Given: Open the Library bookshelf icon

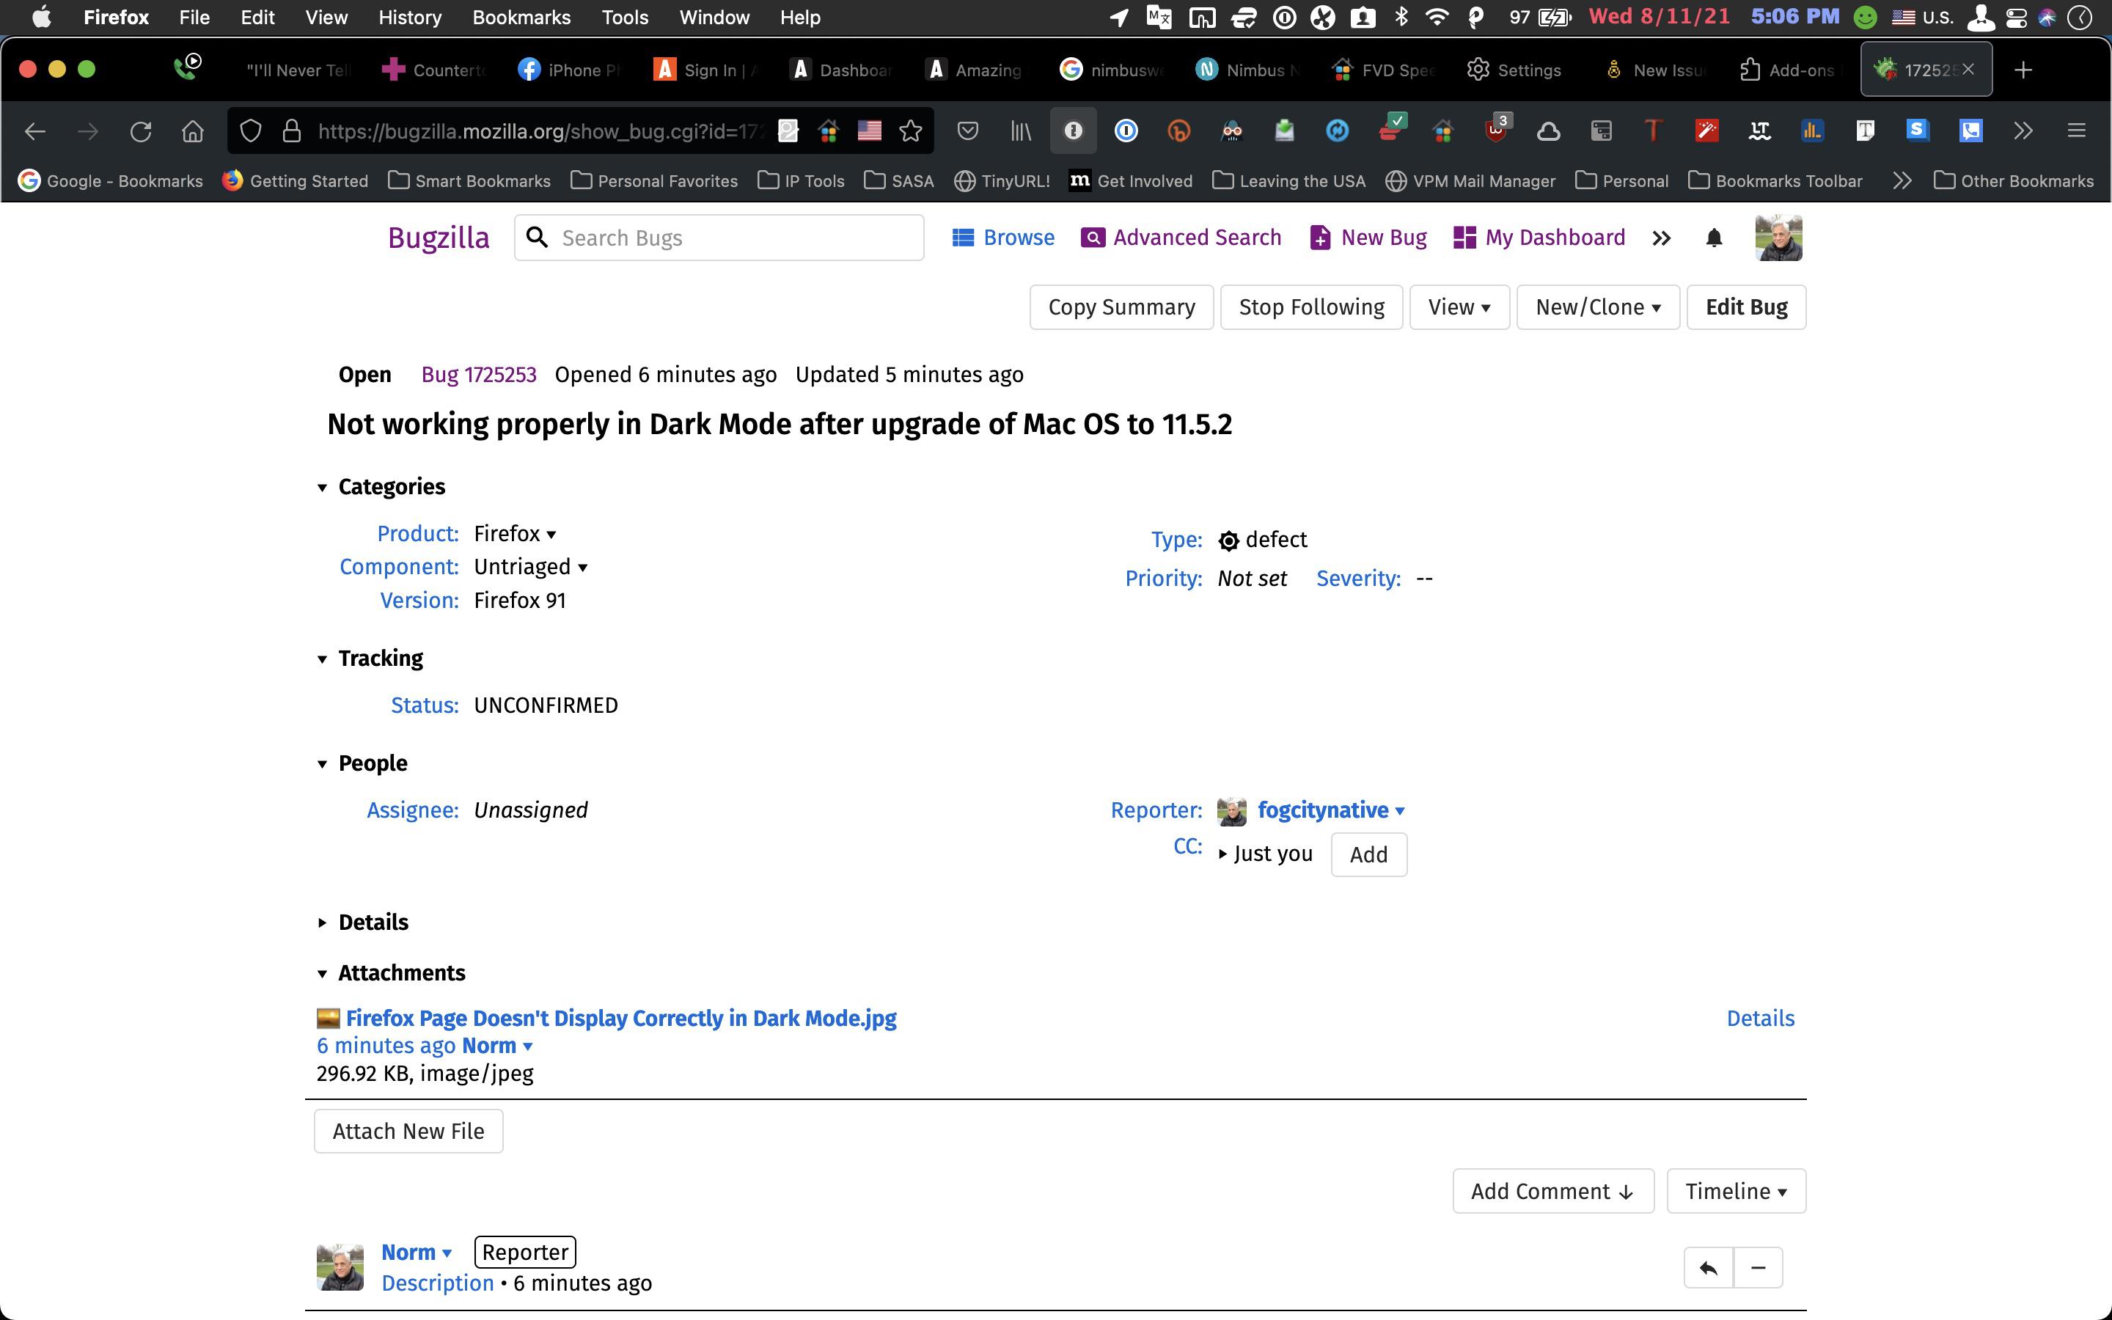Looking at the screenshot, I should (x=1020, y=131).
